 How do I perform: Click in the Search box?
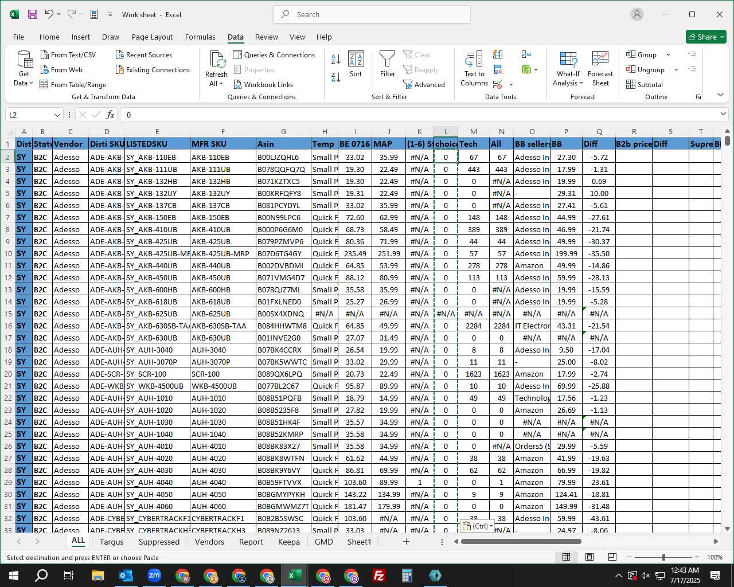pyautogui.click(x=372, y=14)
